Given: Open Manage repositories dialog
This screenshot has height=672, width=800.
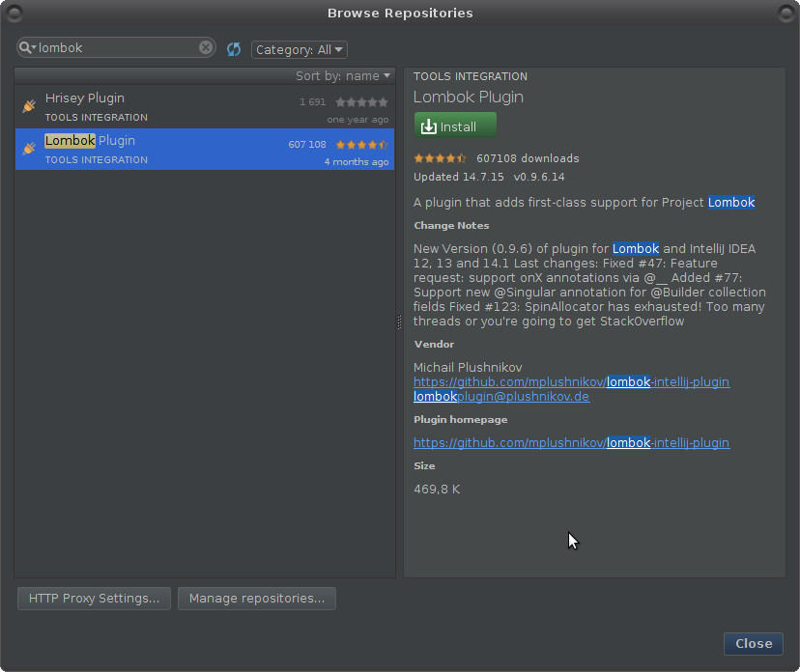Looking at the screenshot, I should pyautogui.click(x=256, y=599).
